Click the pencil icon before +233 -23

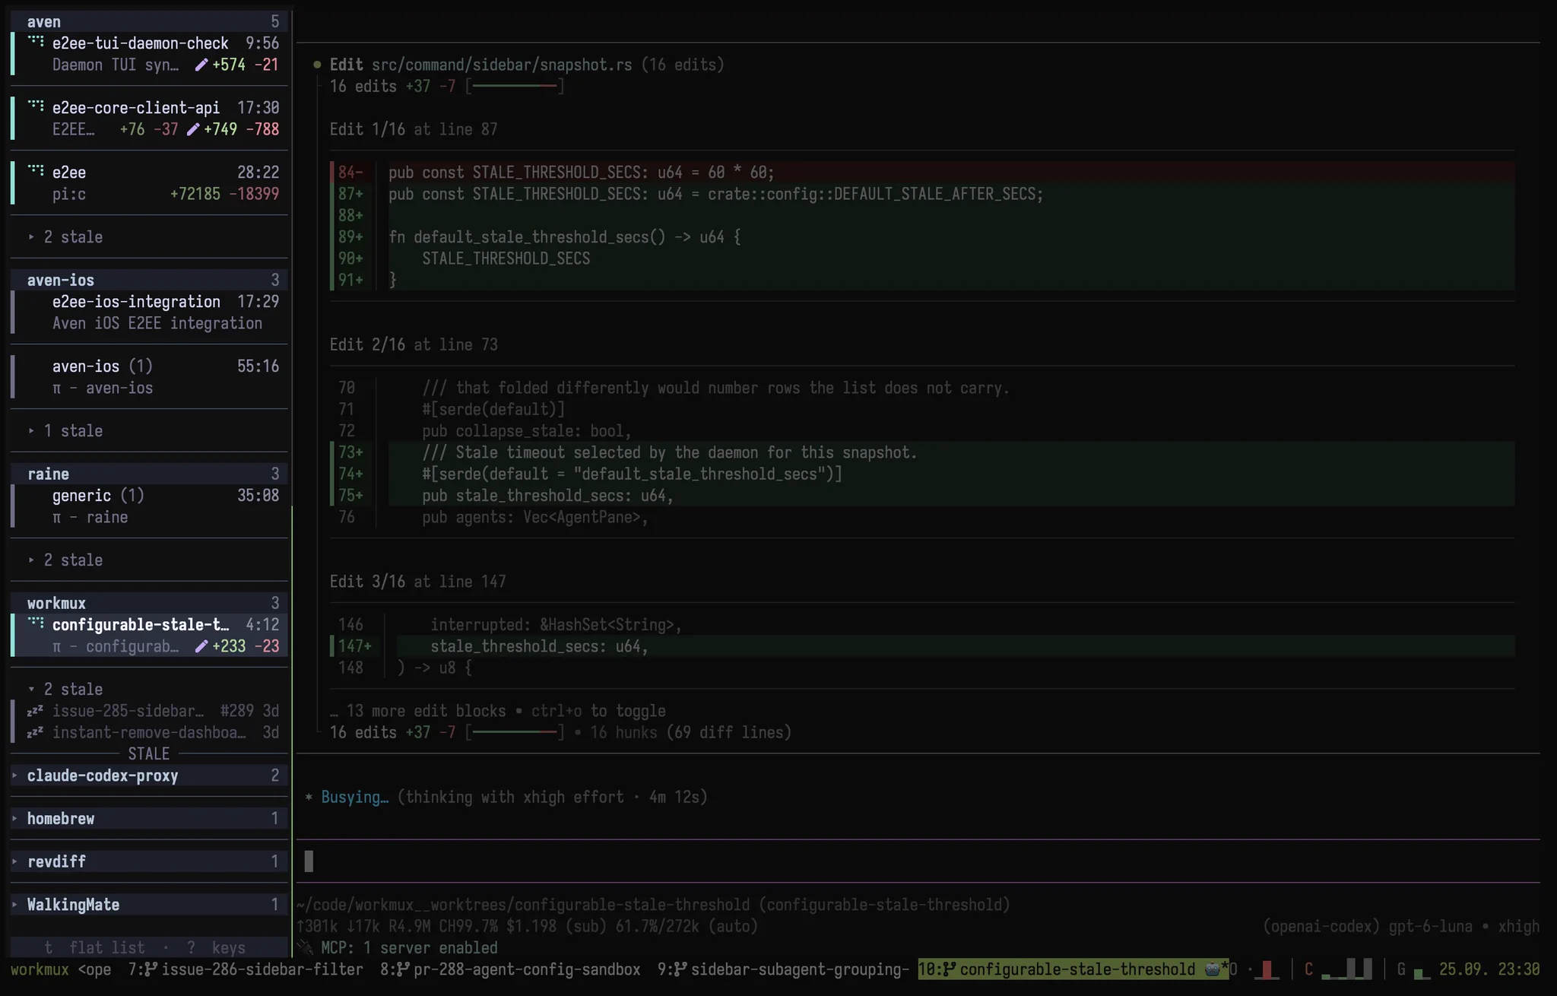point(201,646)
